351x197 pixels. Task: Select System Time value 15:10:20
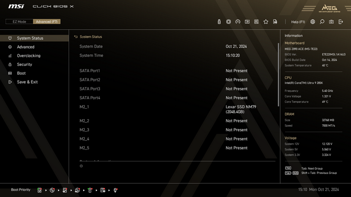click(x=233, y=55)
